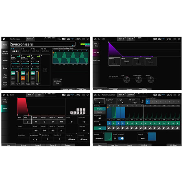
Task: Open the Op 1 selector dropdown
Action: tap(39, 95)
